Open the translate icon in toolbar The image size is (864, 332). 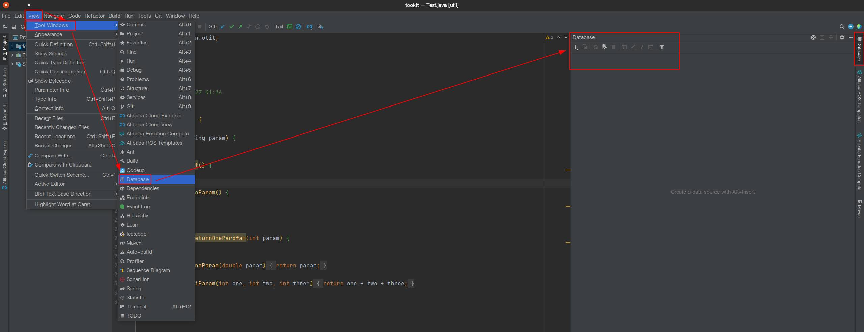point(321,27)
